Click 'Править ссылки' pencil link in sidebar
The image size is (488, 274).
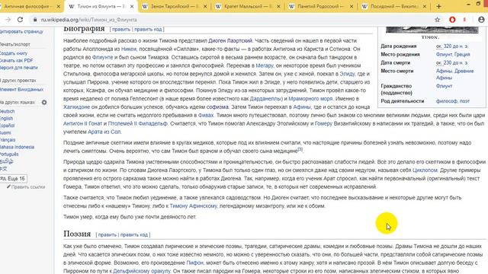click(26, 187)
